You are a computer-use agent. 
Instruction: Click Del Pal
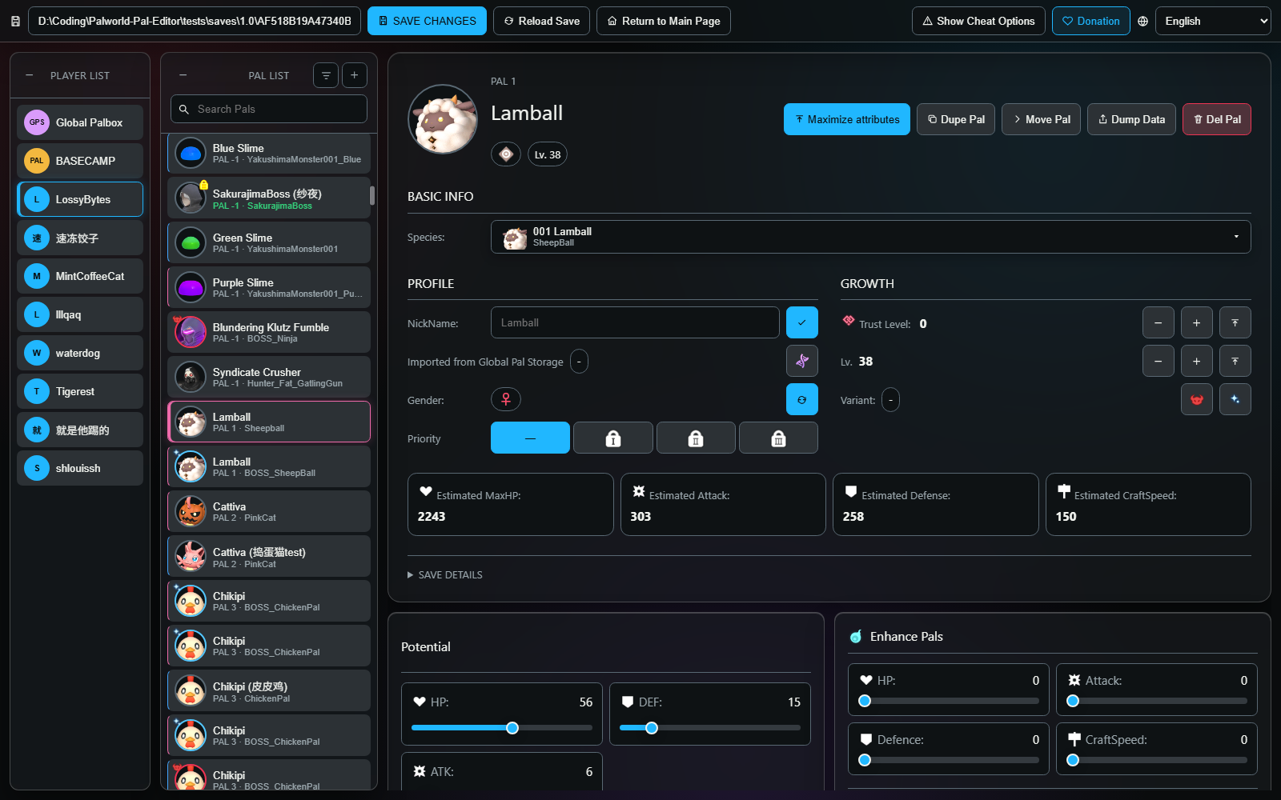(x=1217, y=119)
